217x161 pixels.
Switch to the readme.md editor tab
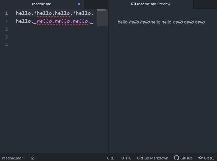42,4
